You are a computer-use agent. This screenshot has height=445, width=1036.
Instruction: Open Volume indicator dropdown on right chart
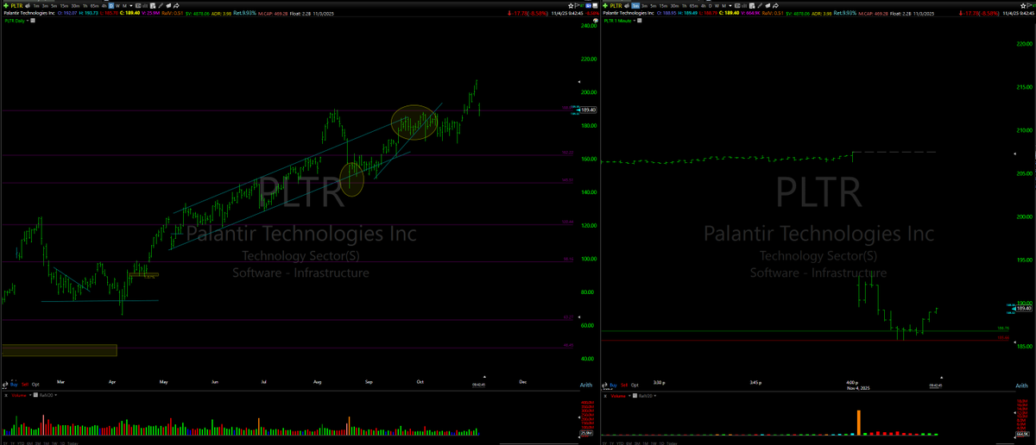coord(629,396)
